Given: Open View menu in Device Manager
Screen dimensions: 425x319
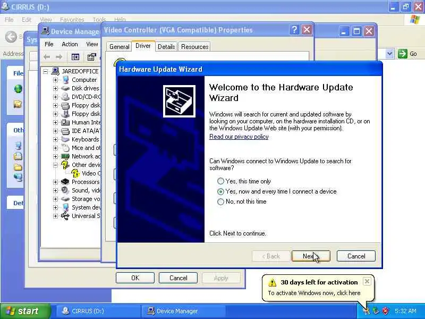Looking at the screenshot, I should pos(92,44).
